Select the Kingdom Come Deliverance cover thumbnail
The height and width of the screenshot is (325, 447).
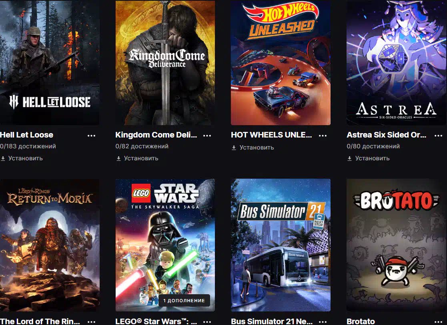tap(165, 62)
